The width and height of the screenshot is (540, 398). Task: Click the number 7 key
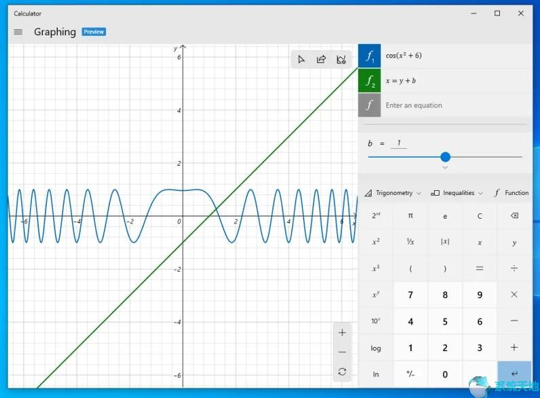click(410, 295)
